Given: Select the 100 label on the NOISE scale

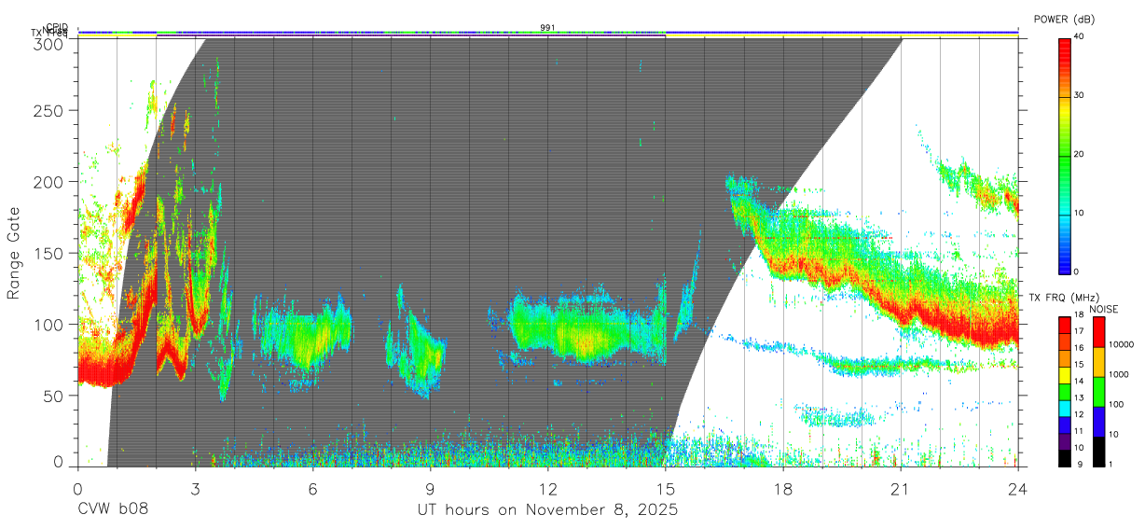Looking at the screenshot, I should click(x=1115, y=404).
